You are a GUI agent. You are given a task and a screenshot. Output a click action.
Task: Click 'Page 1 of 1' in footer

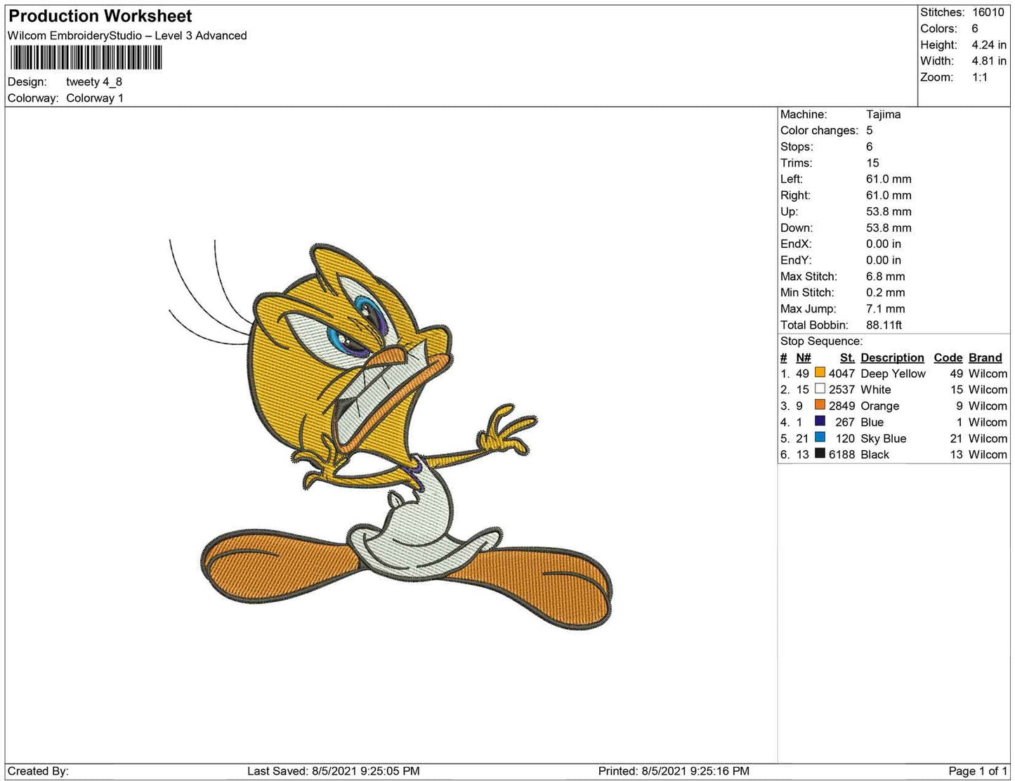978,771
